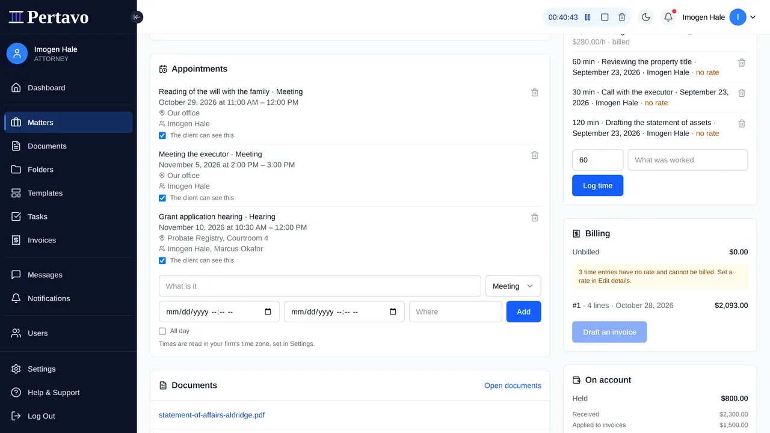Screen dimensions: 770x433
Task: Pause the running timer
Action: click(x=588, y=17)
